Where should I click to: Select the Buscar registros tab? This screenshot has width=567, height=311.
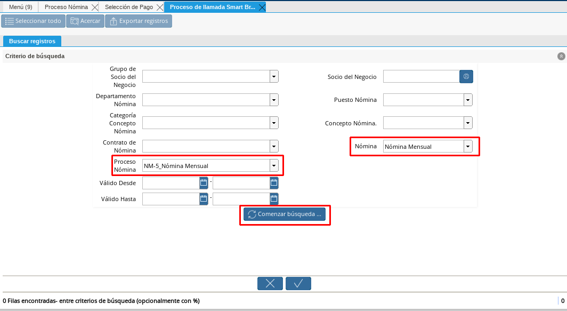(32, 41)
